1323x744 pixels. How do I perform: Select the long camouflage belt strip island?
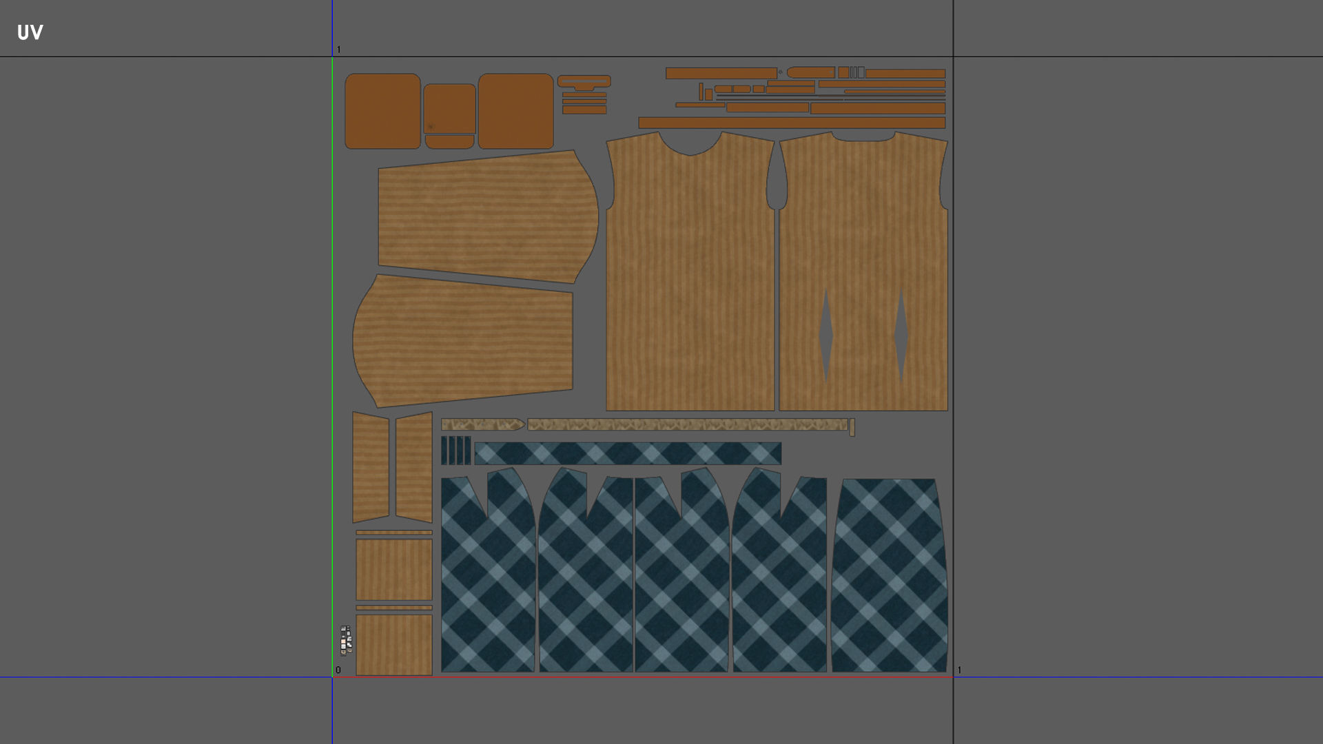click(687, 424)
